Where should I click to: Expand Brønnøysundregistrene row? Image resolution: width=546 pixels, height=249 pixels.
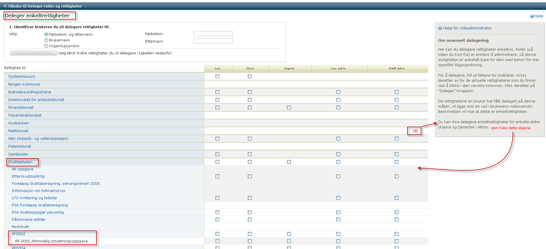(x=30, y=92)
